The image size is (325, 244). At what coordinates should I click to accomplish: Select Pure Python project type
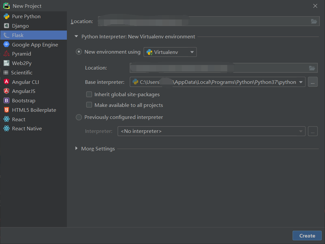33,16
